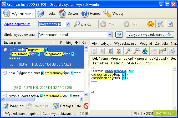Click the greyed open folder icon in preview toolbar
Viewport: 178px width, 118px height.
tap(154, 51)
